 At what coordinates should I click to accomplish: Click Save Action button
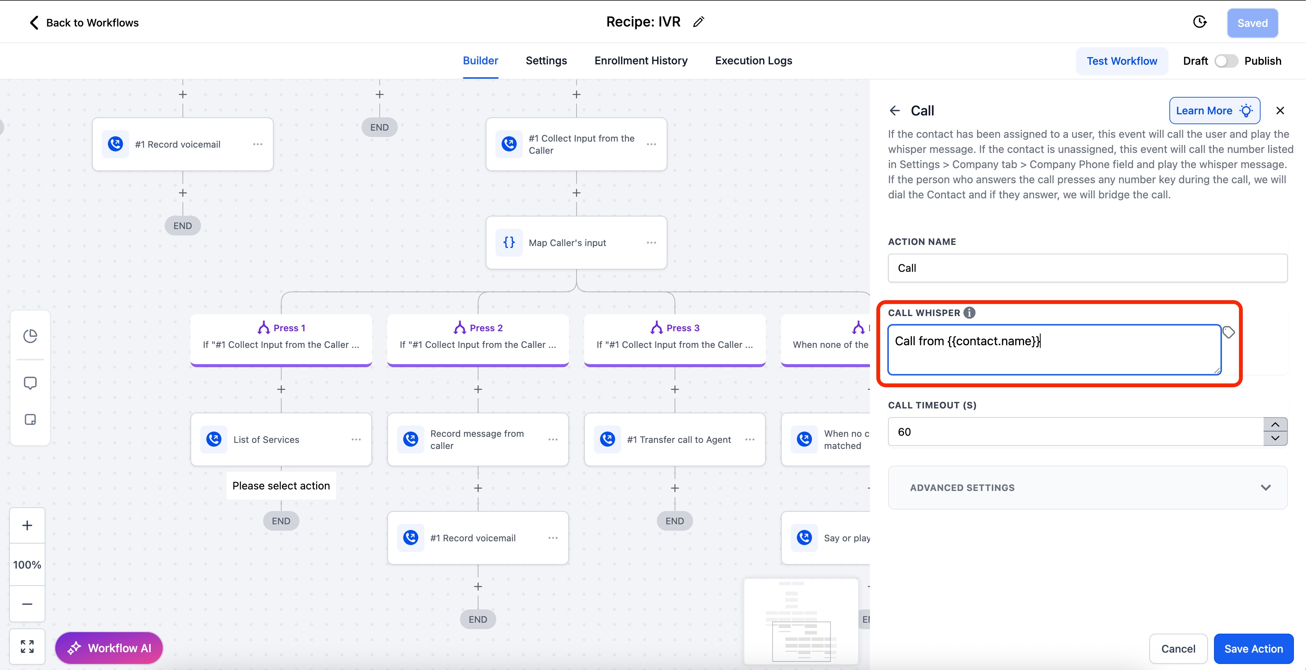[1253, 648]
